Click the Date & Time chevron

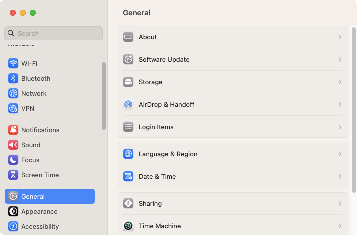point(340,176)
